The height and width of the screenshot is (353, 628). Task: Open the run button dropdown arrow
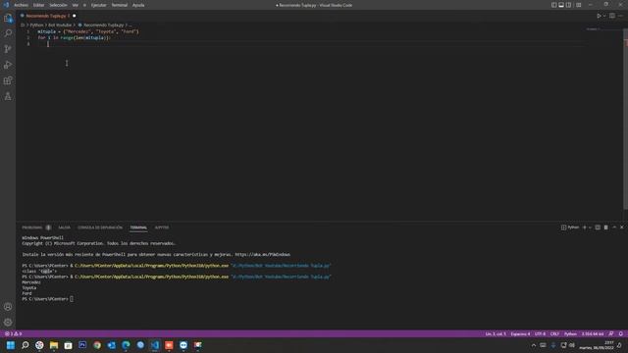tap(604, 16)
